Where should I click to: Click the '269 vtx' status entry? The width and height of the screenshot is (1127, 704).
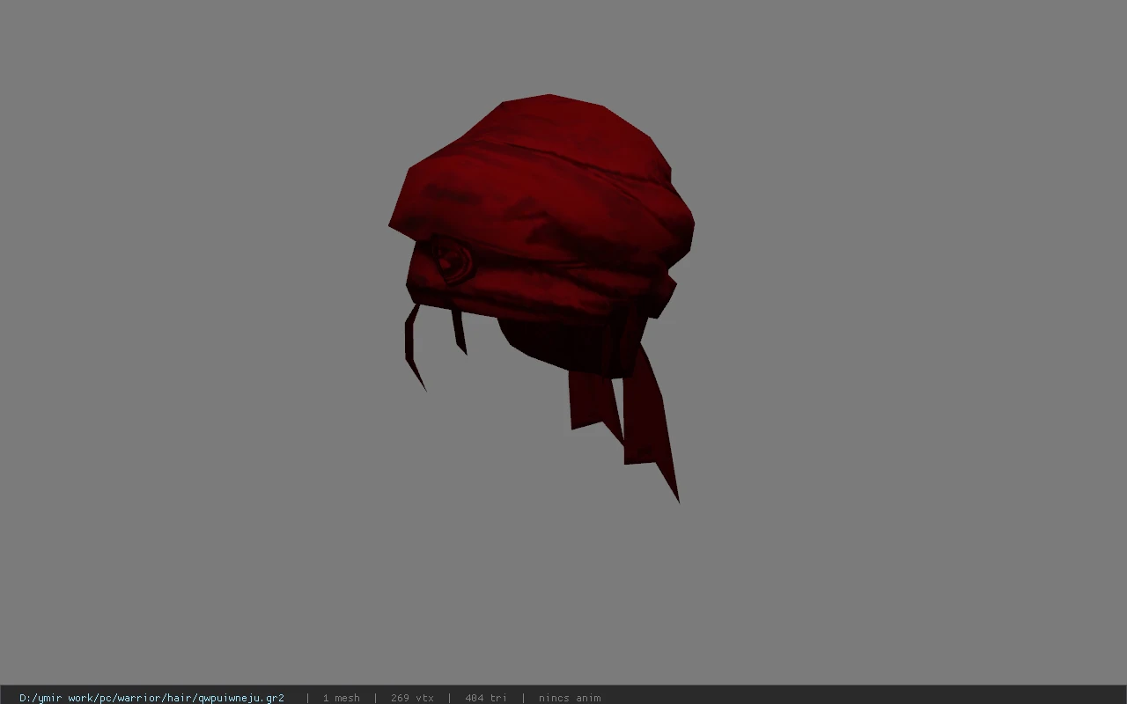pos(412,698)
